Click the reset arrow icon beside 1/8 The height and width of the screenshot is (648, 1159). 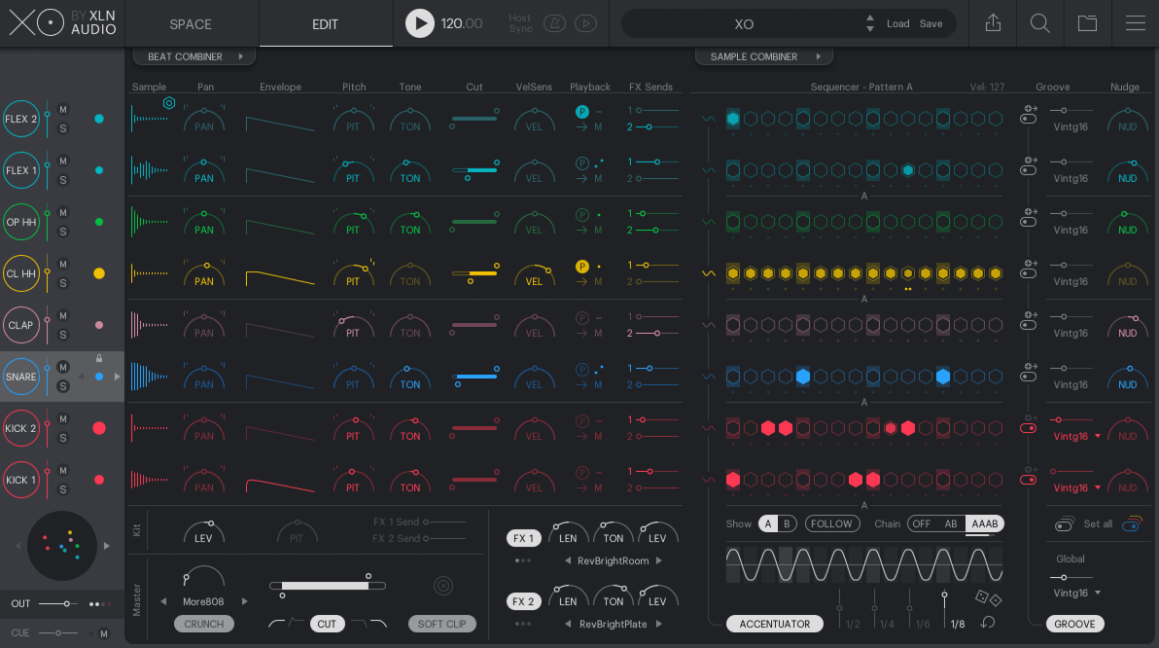pos(988,623)
